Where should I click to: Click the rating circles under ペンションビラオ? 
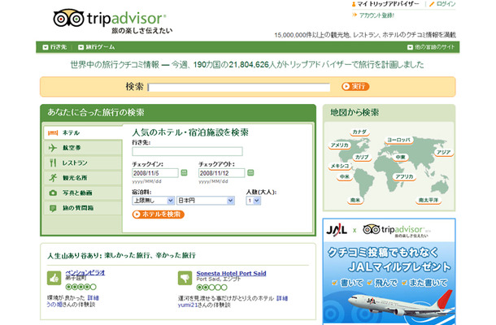81,287
